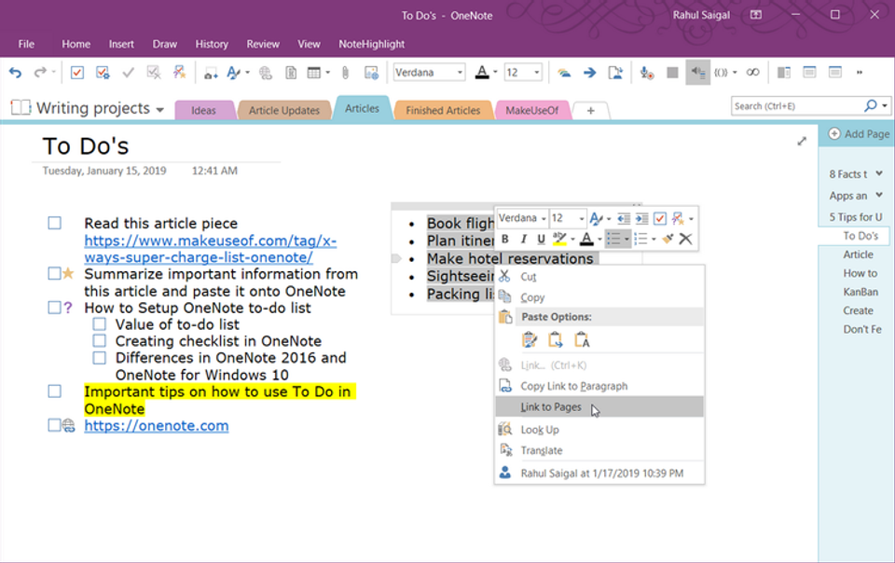Click the insert link globe icon in main toolbar
The image size is (895, 563).
coord(266,73)
